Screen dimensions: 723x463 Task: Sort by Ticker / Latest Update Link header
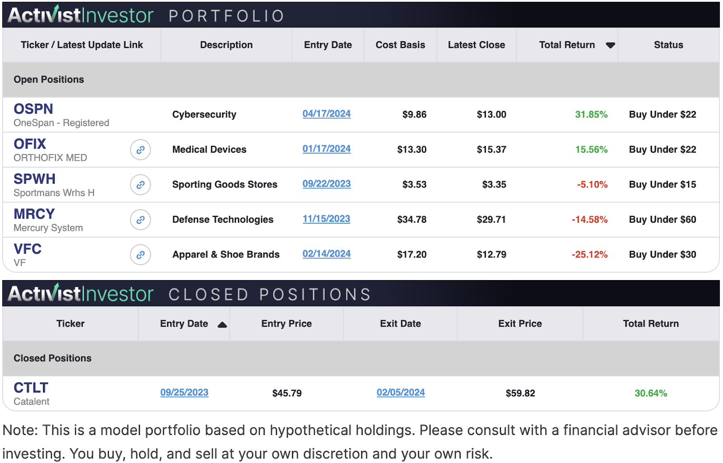pyautogui.click(x=82, y=45)
